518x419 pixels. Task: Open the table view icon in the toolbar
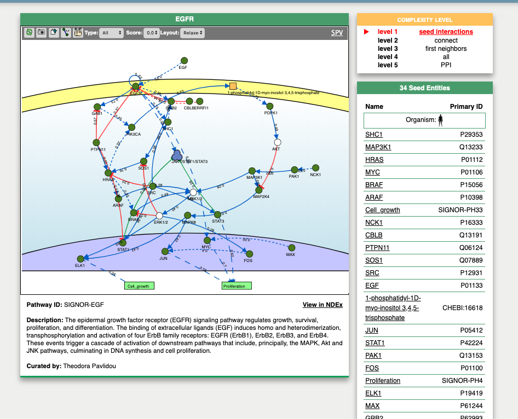pos(78,32)
